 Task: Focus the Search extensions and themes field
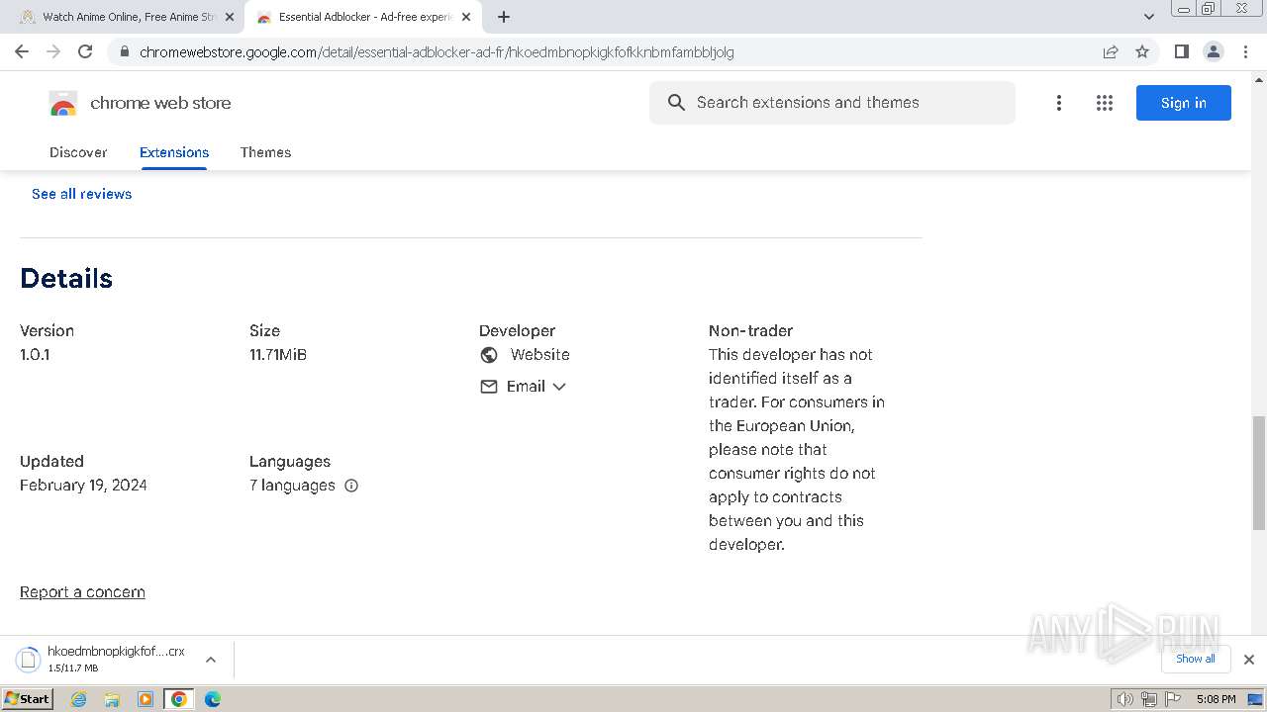(832, 103)
